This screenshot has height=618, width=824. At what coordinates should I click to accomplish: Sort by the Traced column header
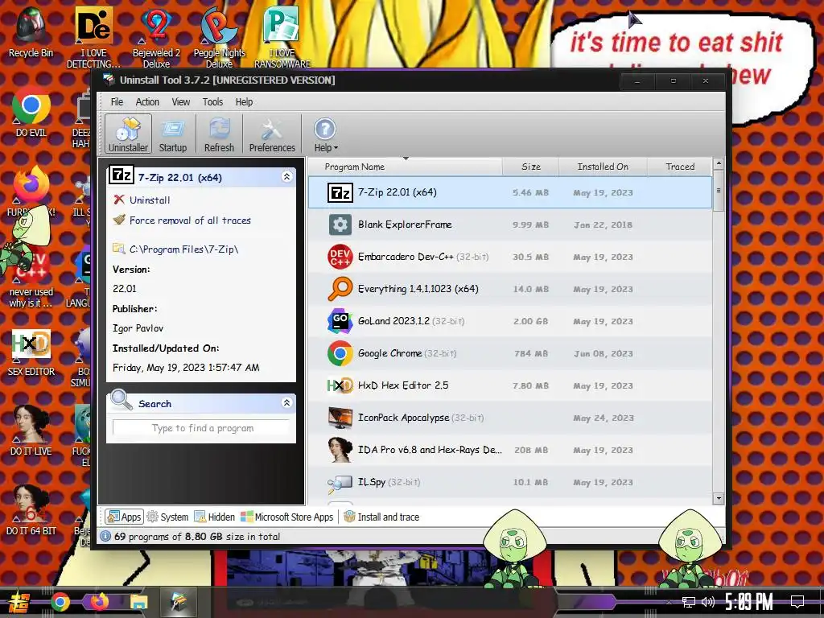[679, 167]
